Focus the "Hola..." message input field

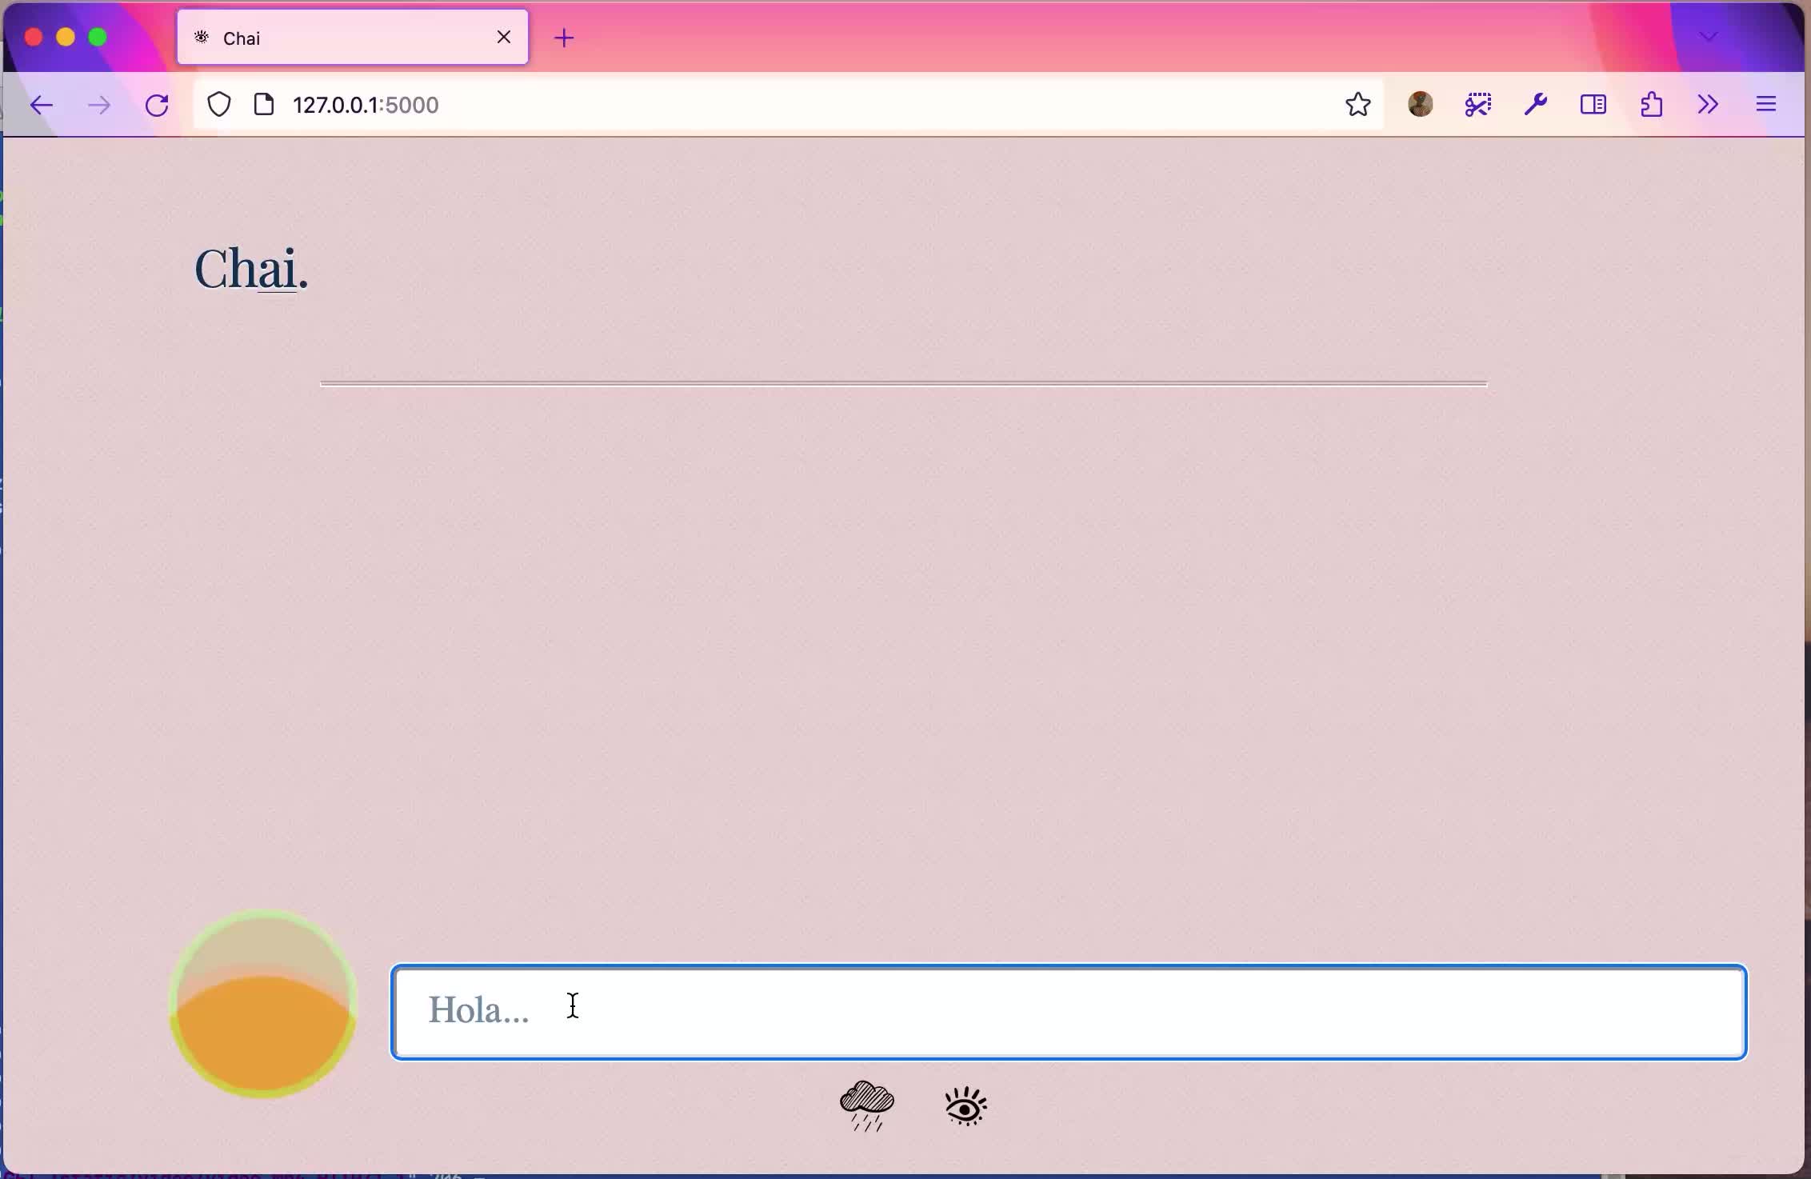tap(1069, 1012)
